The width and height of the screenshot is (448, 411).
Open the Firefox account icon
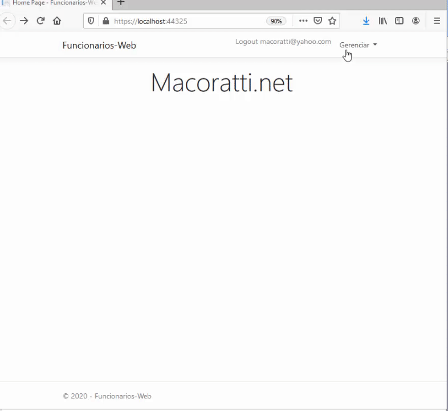416,21
